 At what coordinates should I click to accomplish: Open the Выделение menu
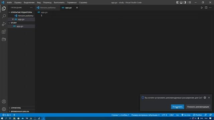(29, 3)
